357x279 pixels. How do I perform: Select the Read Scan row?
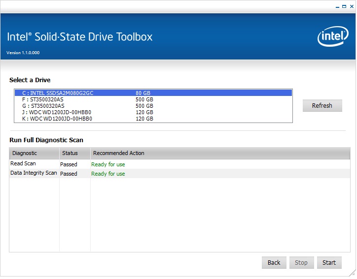pyautogui.click(x=179, y=164)
